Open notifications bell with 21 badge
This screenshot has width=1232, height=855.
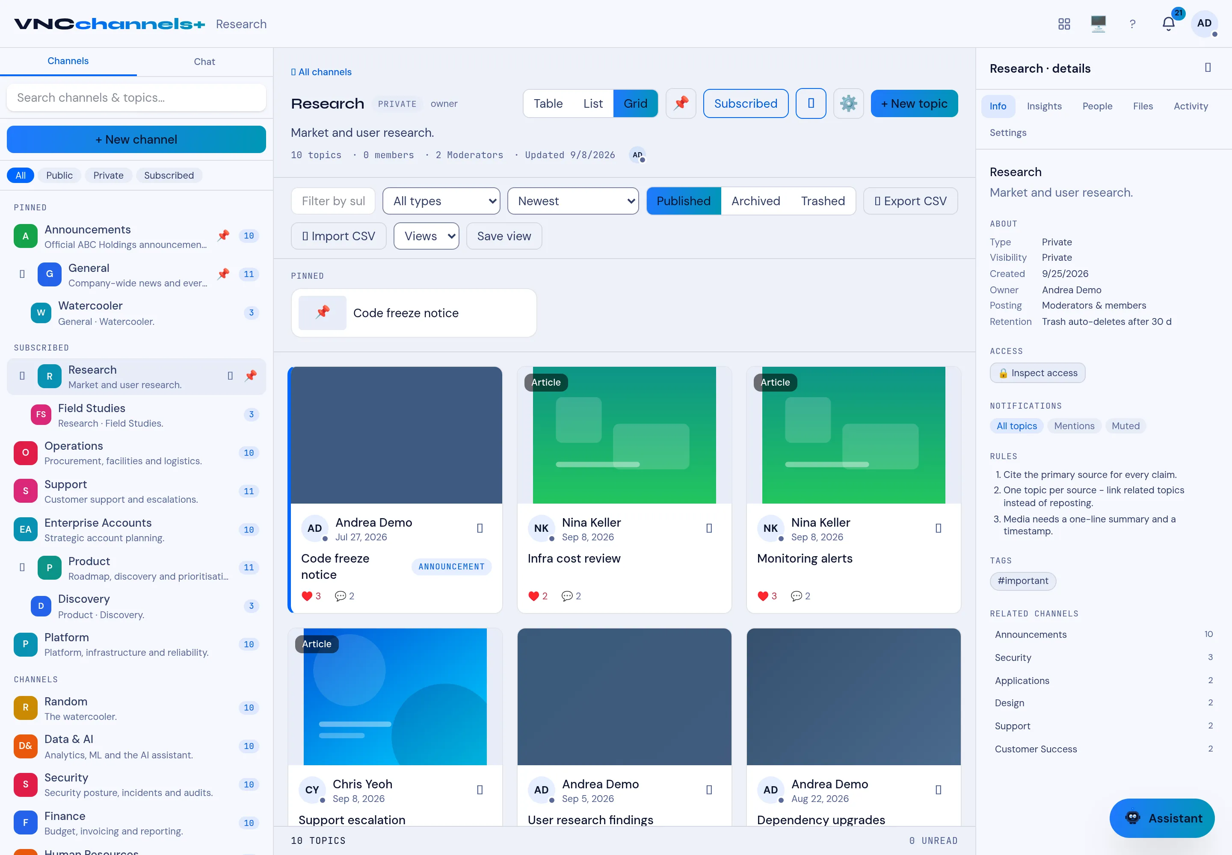[x=1169, y=24]
